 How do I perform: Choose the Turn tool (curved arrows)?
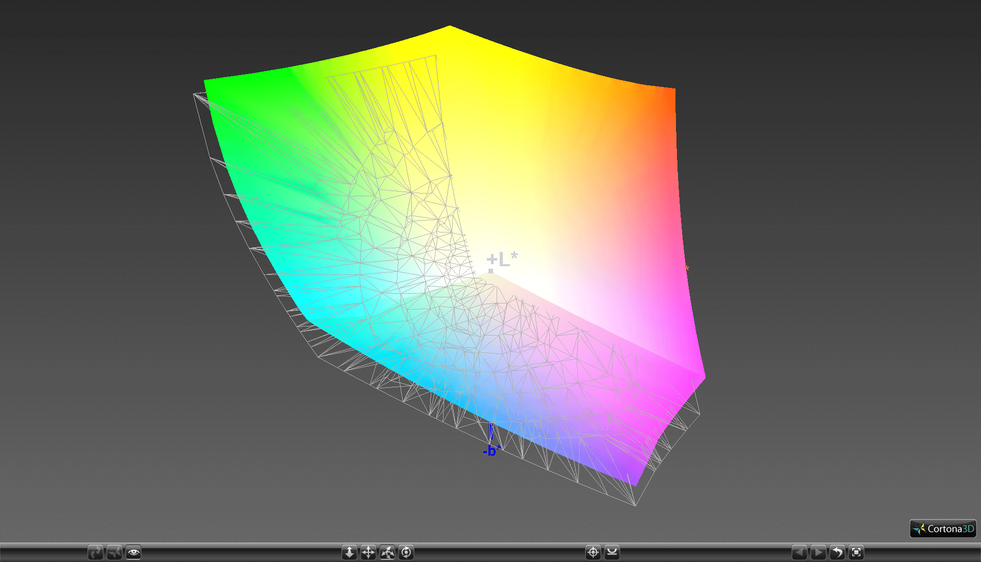(x=387, y=552)
